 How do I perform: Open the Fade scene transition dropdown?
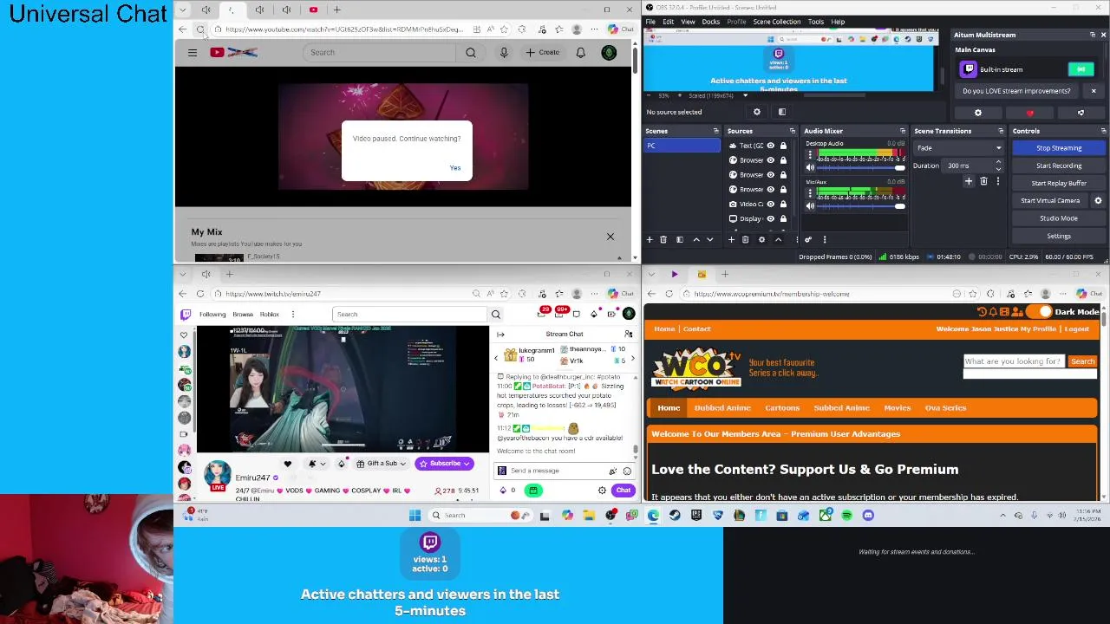[x=959, y=148]
